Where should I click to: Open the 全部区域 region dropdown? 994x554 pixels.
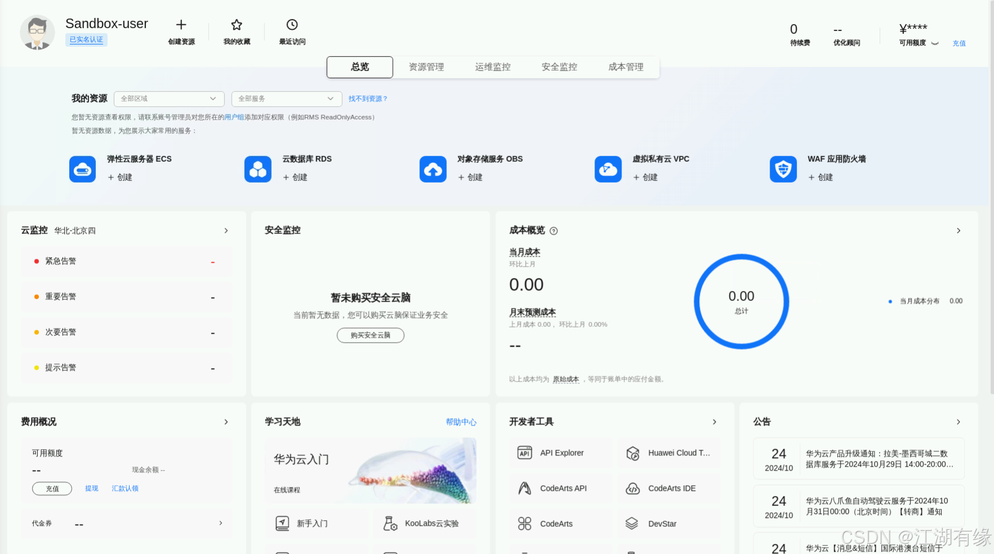169,99
